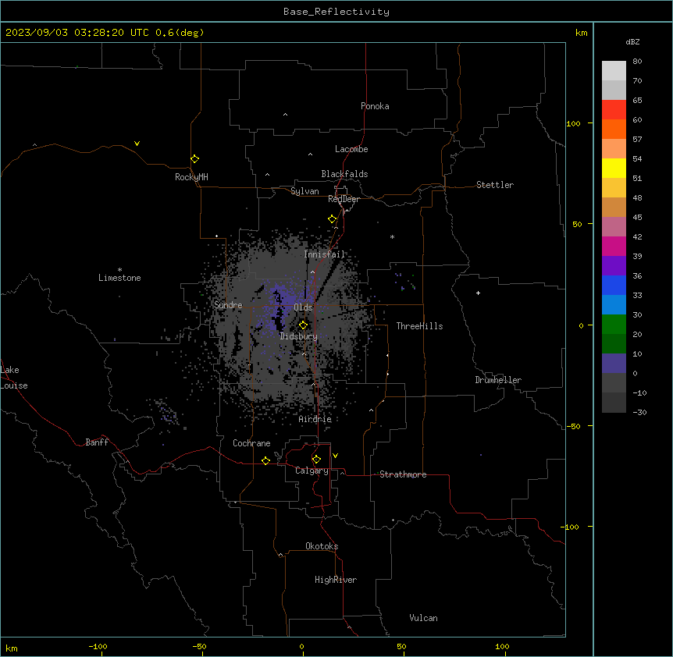Pick the yellow 54 dBZ legend swatch
Image resolution: width=673 pixels, height=657 pixels.
pos(614,168)
